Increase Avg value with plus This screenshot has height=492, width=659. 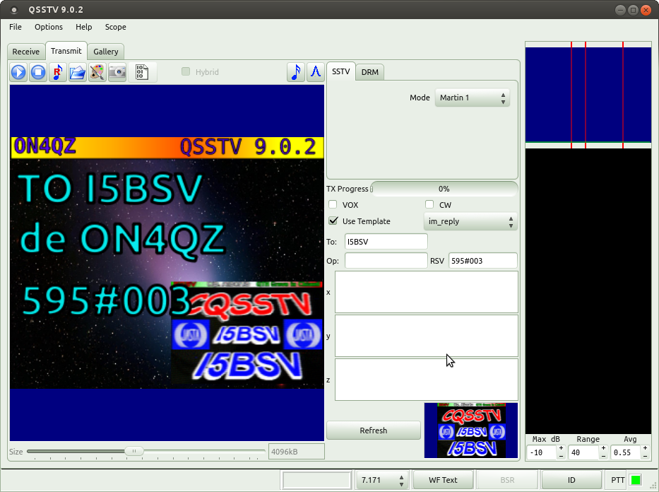pyautogui.click(x=645, y=448)
